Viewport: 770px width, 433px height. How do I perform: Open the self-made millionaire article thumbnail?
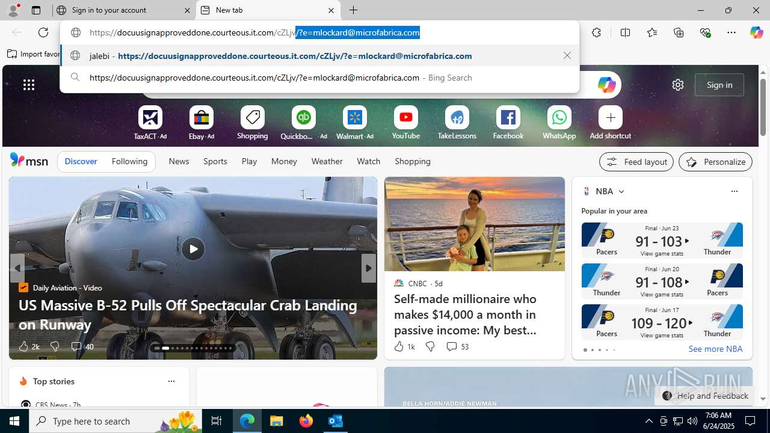[x=475, y=224]
